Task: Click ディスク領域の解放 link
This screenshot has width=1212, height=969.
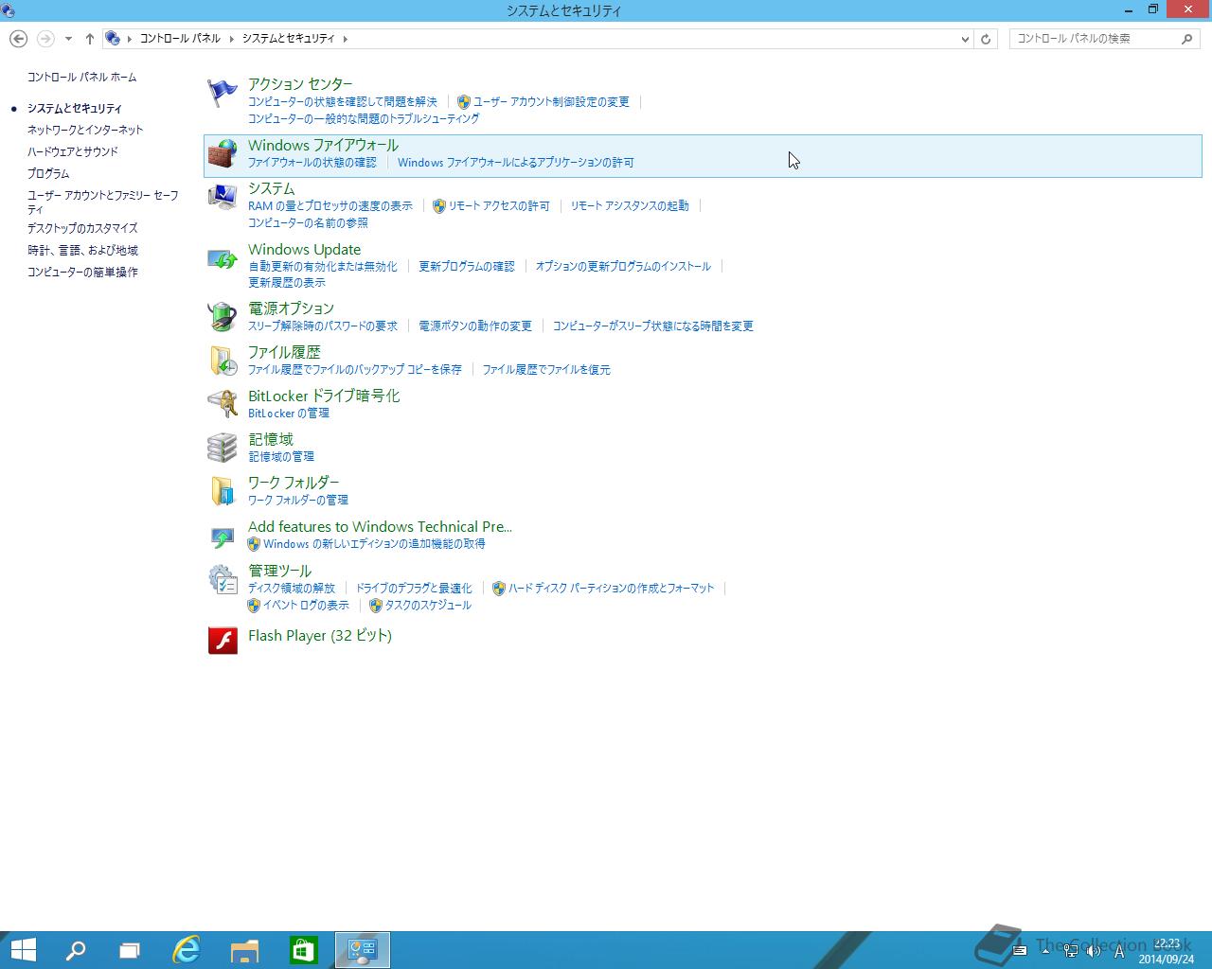Action: coord(292,588)
